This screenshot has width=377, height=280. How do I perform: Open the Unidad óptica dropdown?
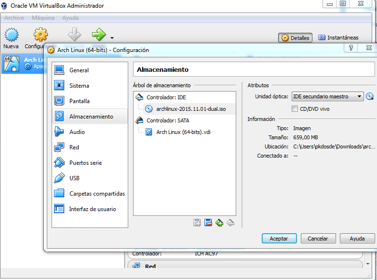pos(327,96)
